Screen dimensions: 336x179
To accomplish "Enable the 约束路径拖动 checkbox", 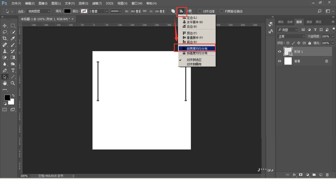I will click(222, 11).
